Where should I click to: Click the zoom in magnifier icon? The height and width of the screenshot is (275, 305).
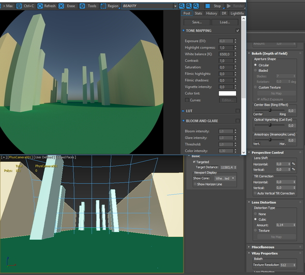pos(181,6)
